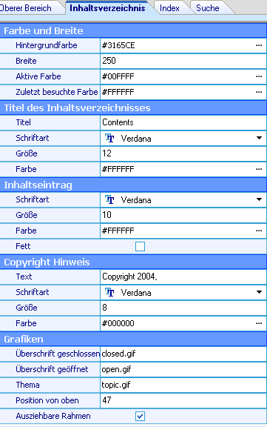Viewport: 267px width, 427px height.
Task: Open ellipsis for Inhaltseintrag Farbe
Action: click(259, 231)
